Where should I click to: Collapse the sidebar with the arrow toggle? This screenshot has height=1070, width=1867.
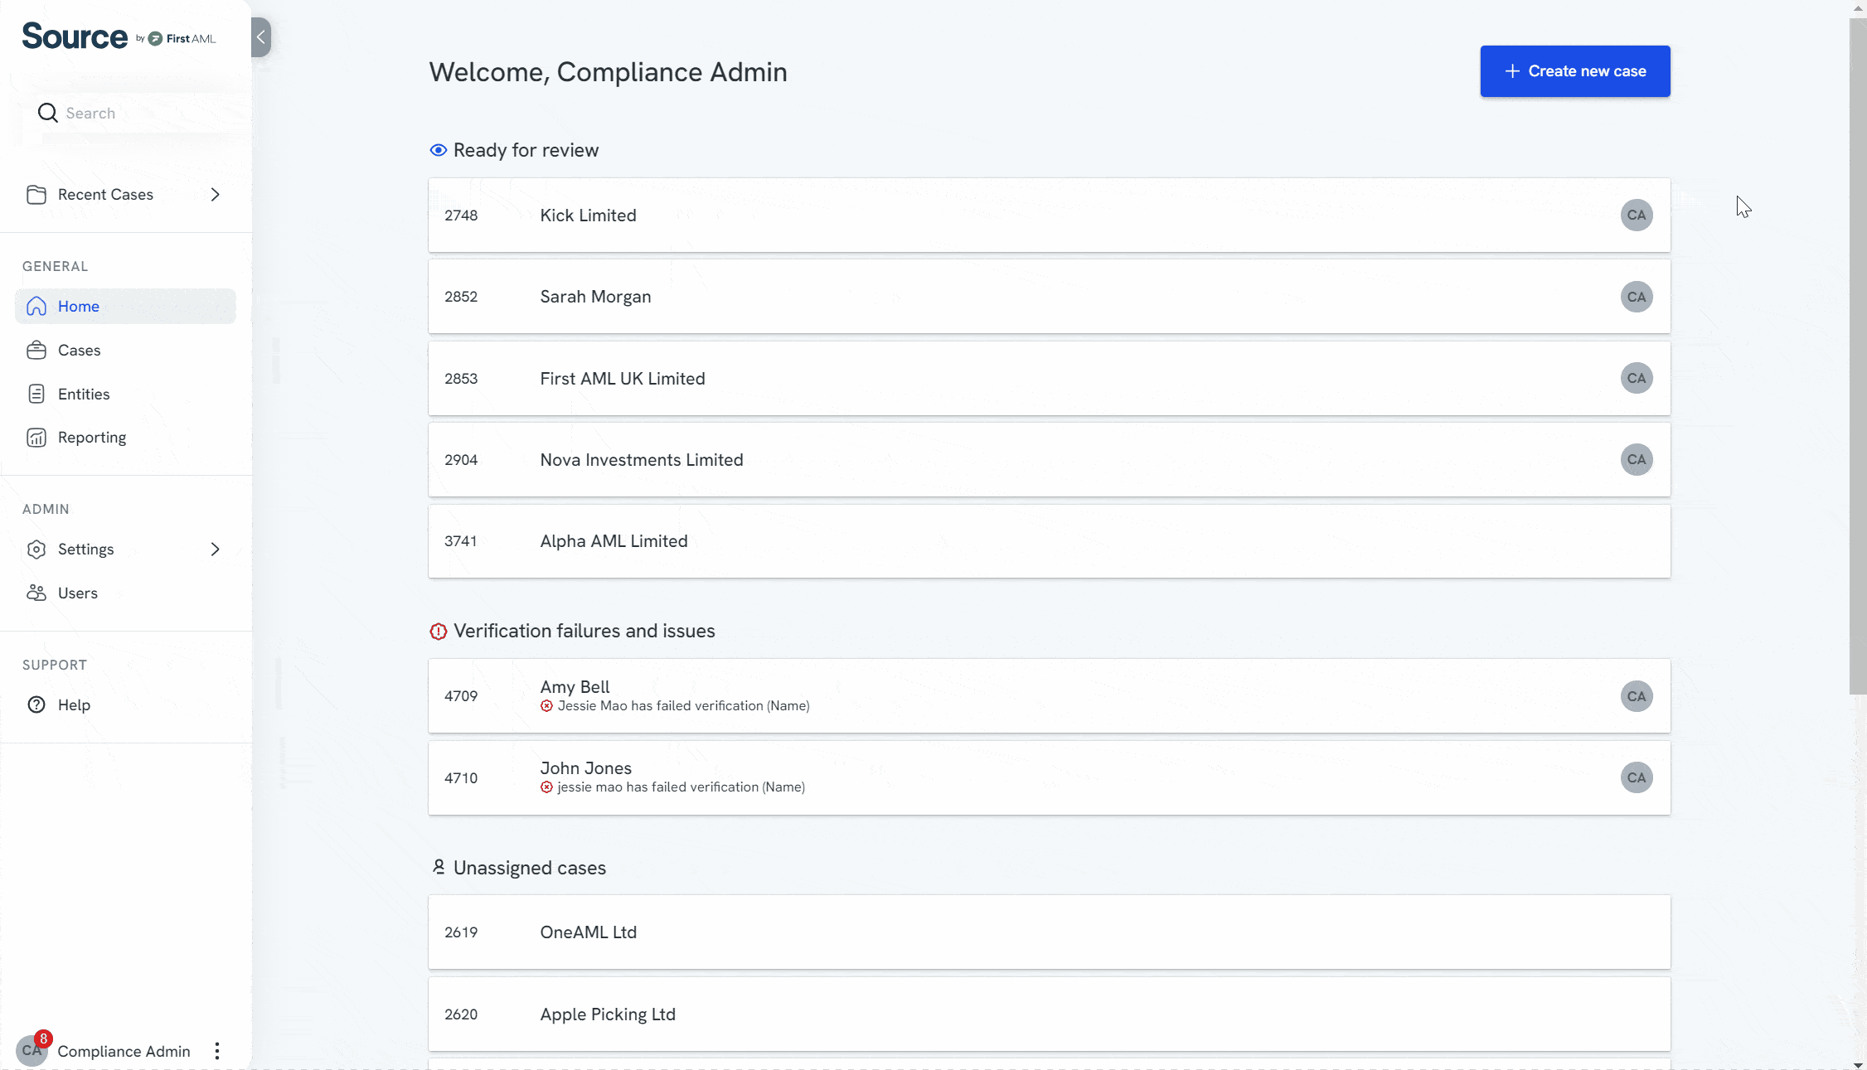(x=261, y=37)
